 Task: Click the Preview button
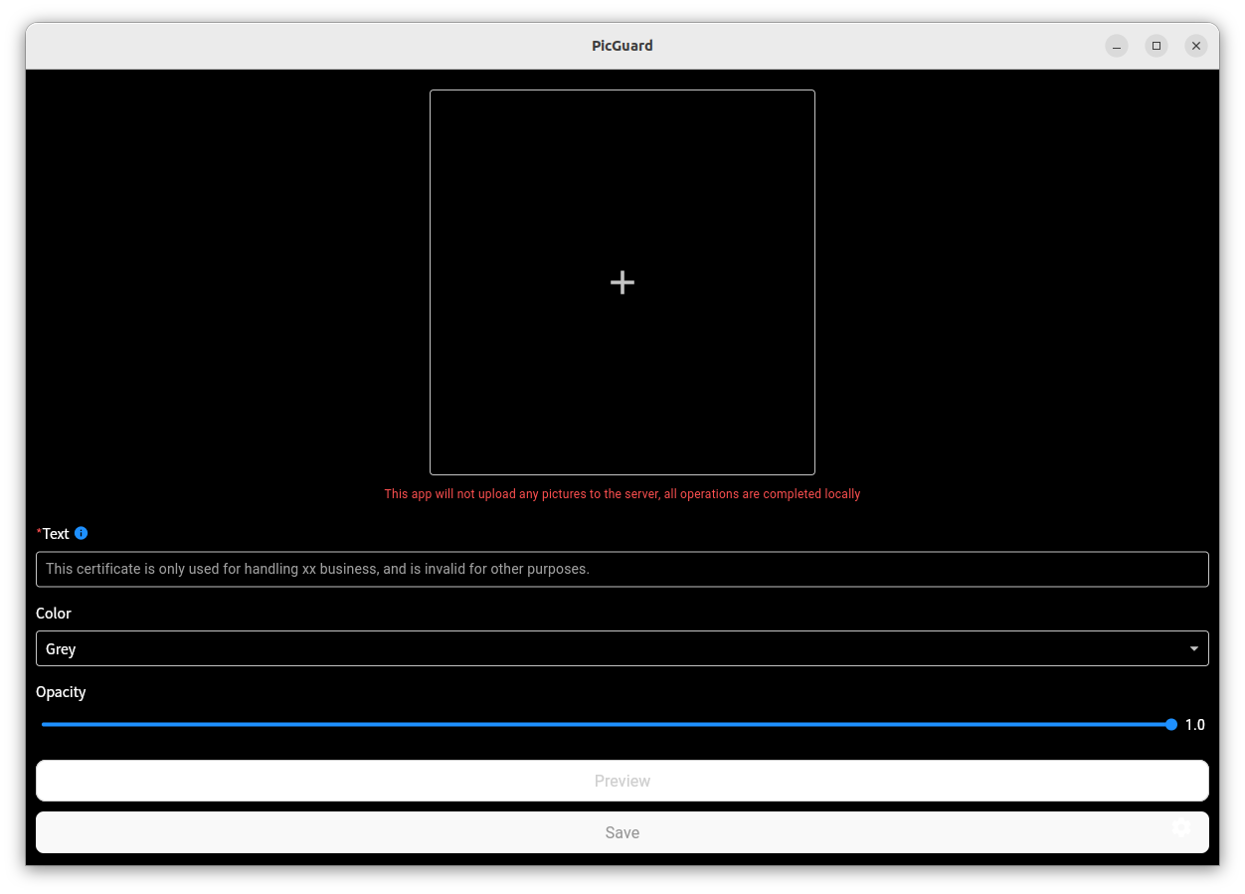click(622, 781)
